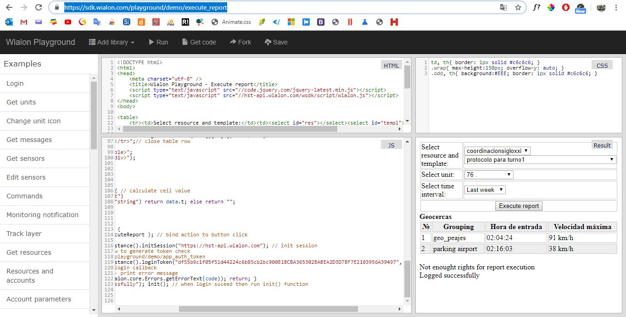Image resolution: width=626 pixels, height=317 pixels.
Task: Open the unit selector showing 76
Action: (488, 175)
